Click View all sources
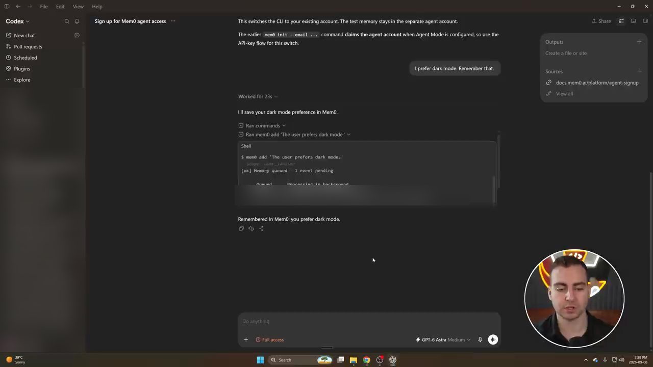This screenshot has height=367, width=653. coord(560,94)
